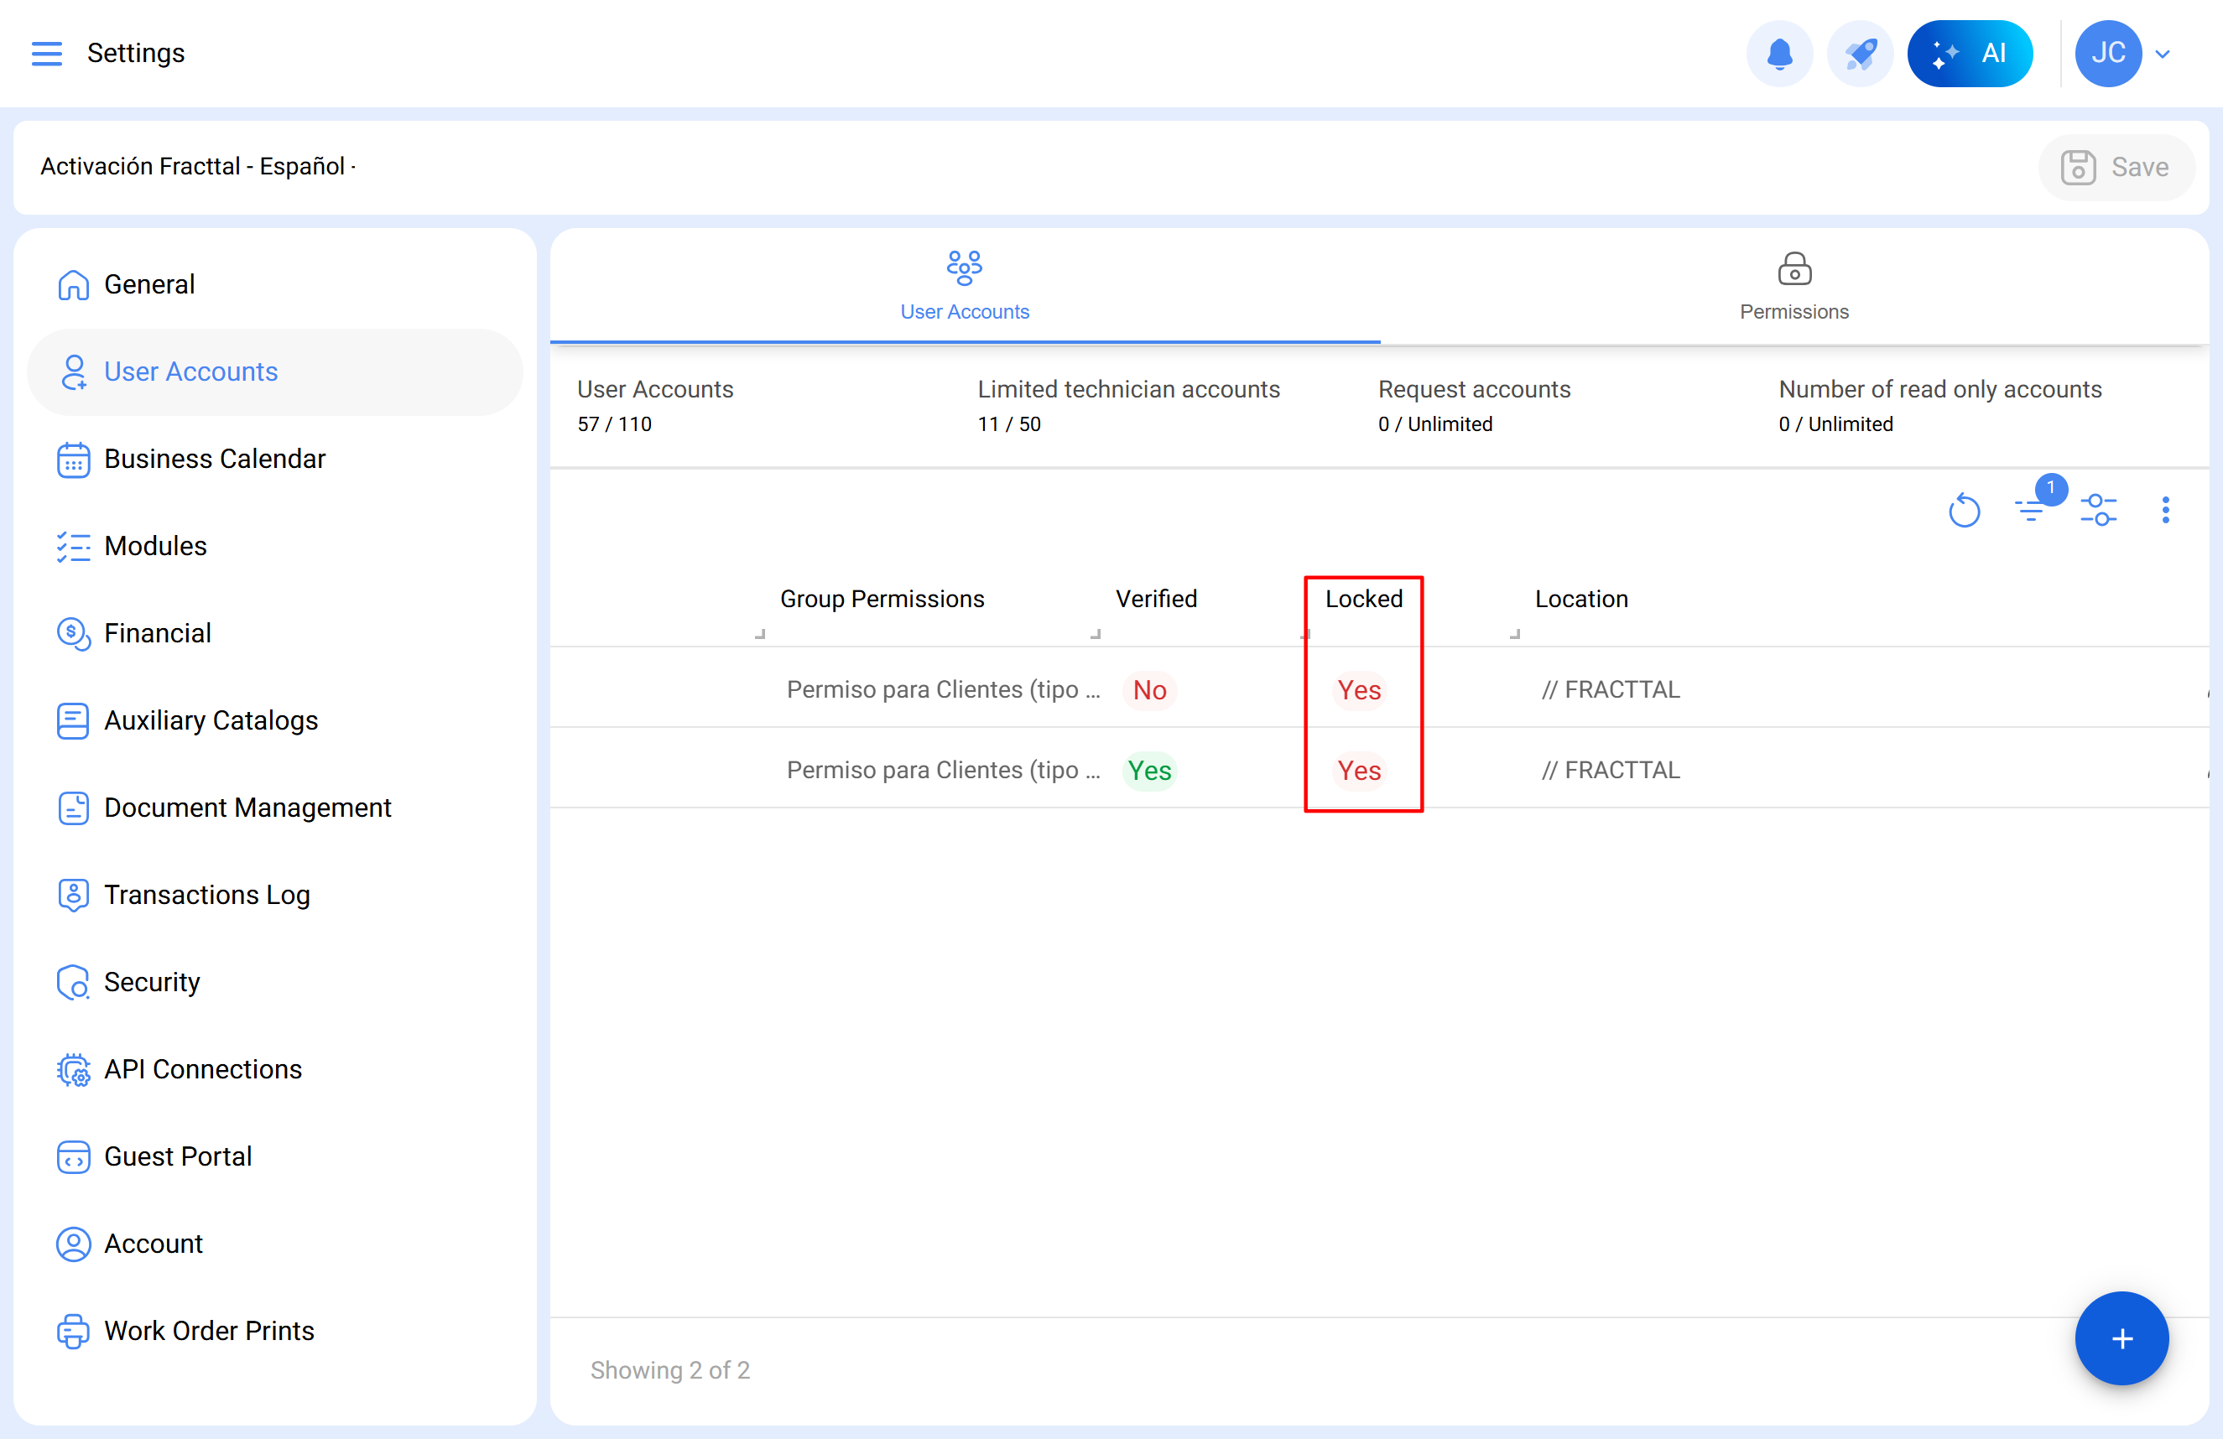Click the notifications bell icon

click(x=1778, y=53)
